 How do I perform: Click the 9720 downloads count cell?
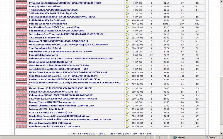[166, 27]
